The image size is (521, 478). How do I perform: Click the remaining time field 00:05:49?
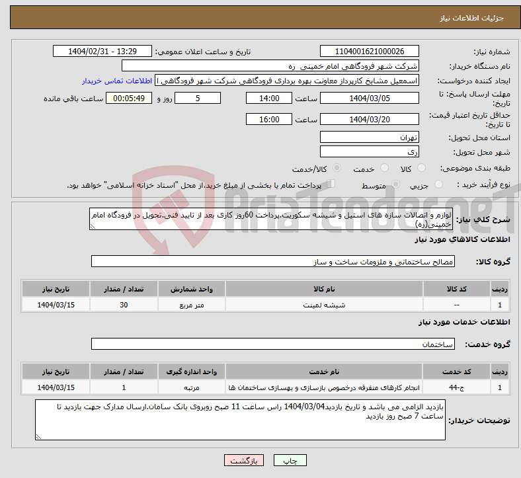point(129,98)
